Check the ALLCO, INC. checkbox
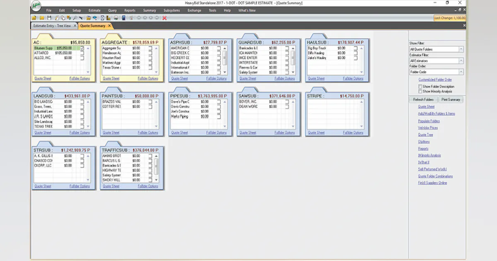 pyautogui.click(x=82, y=58)
